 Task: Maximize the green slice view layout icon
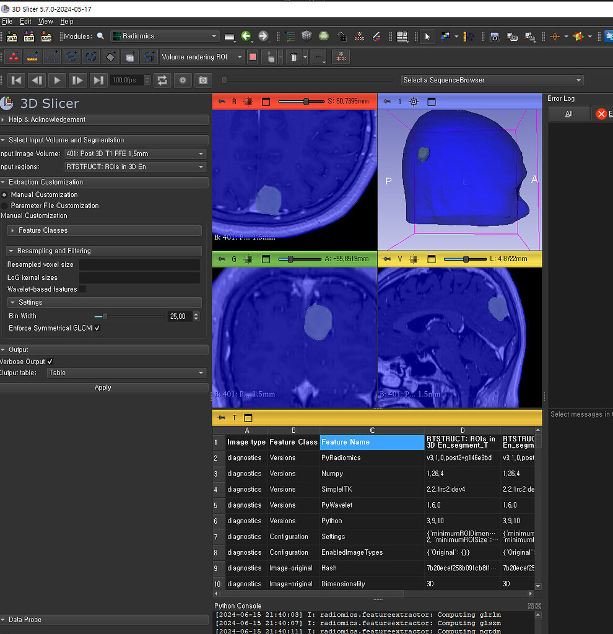(266, 259)
